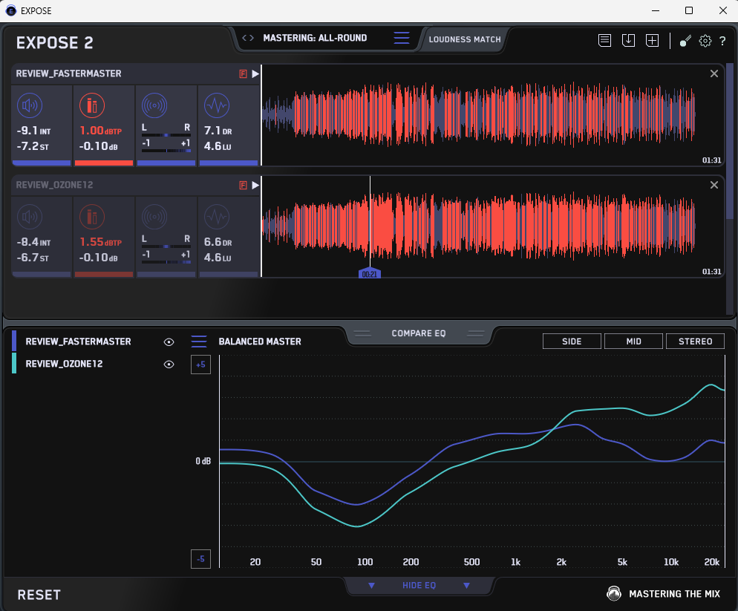This screenshot has height=611, width=738.
Task: Click BALANCED MASTER label
Action: [x=260, y=342]
